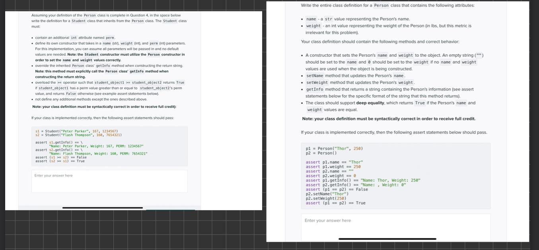The width and height of the screenshot is (539, 250).
Task: Click the black horizontal bar on the right page
Action: click(x=387, y=239)
